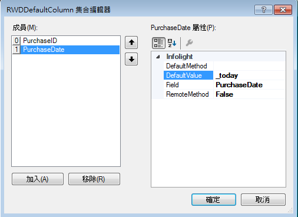Viewport: 298px width, 217px height.
Task: Select the Field property label
Action: pyautogui.click(x=188, y=85)
